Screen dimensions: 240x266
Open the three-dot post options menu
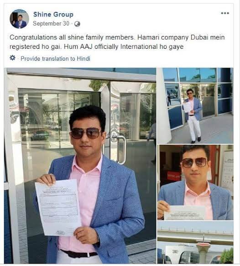225,13
